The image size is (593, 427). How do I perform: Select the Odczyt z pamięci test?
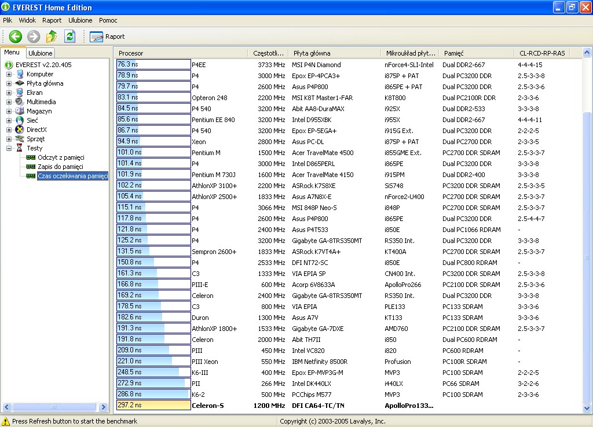[x=61, y=157]
